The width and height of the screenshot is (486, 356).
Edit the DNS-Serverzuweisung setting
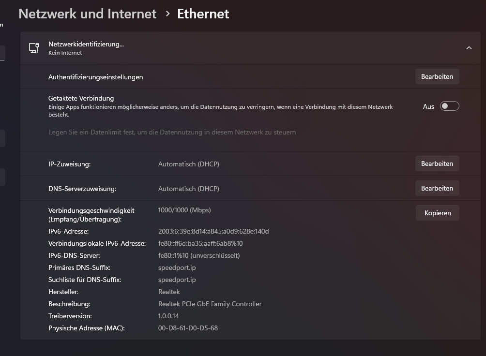[437, 188]
